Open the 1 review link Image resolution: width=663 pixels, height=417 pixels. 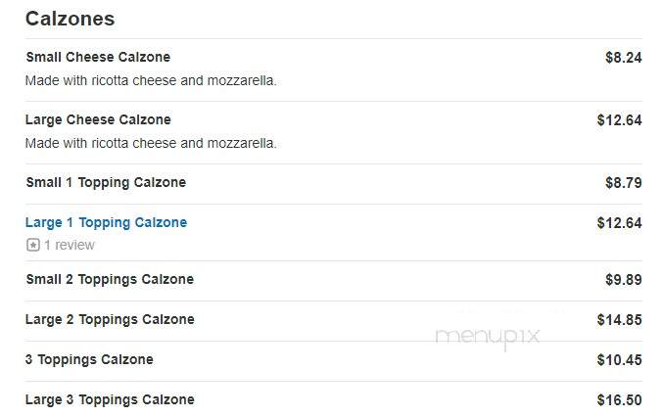pyautogui.click(x=70, y=245)
